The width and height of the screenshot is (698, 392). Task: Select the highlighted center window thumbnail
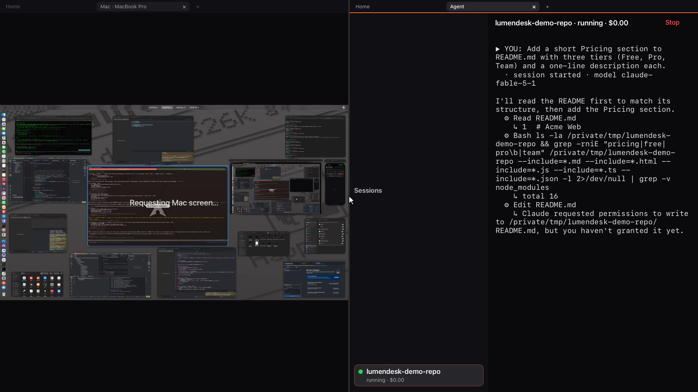pos(158,206)
